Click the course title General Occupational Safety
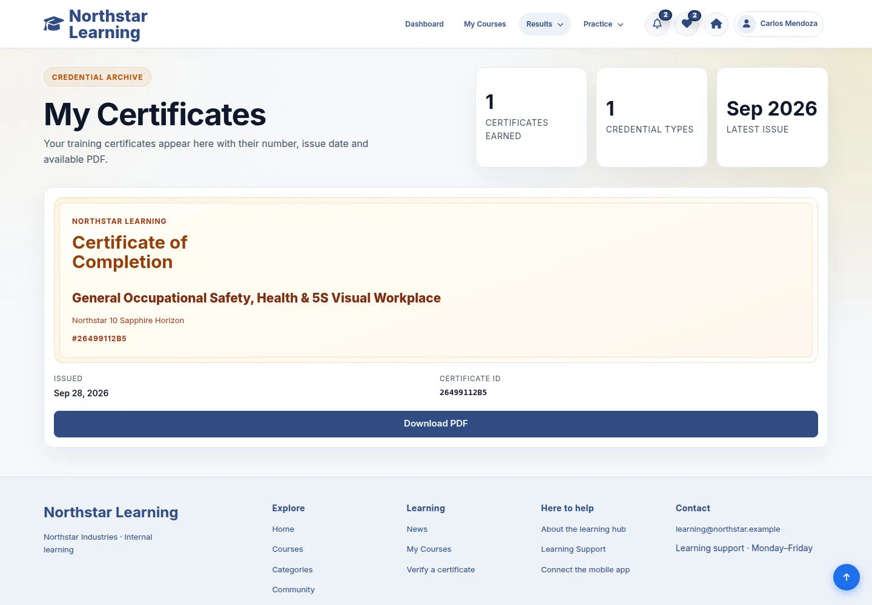This screenshot has height=605, width=872. 256,298
